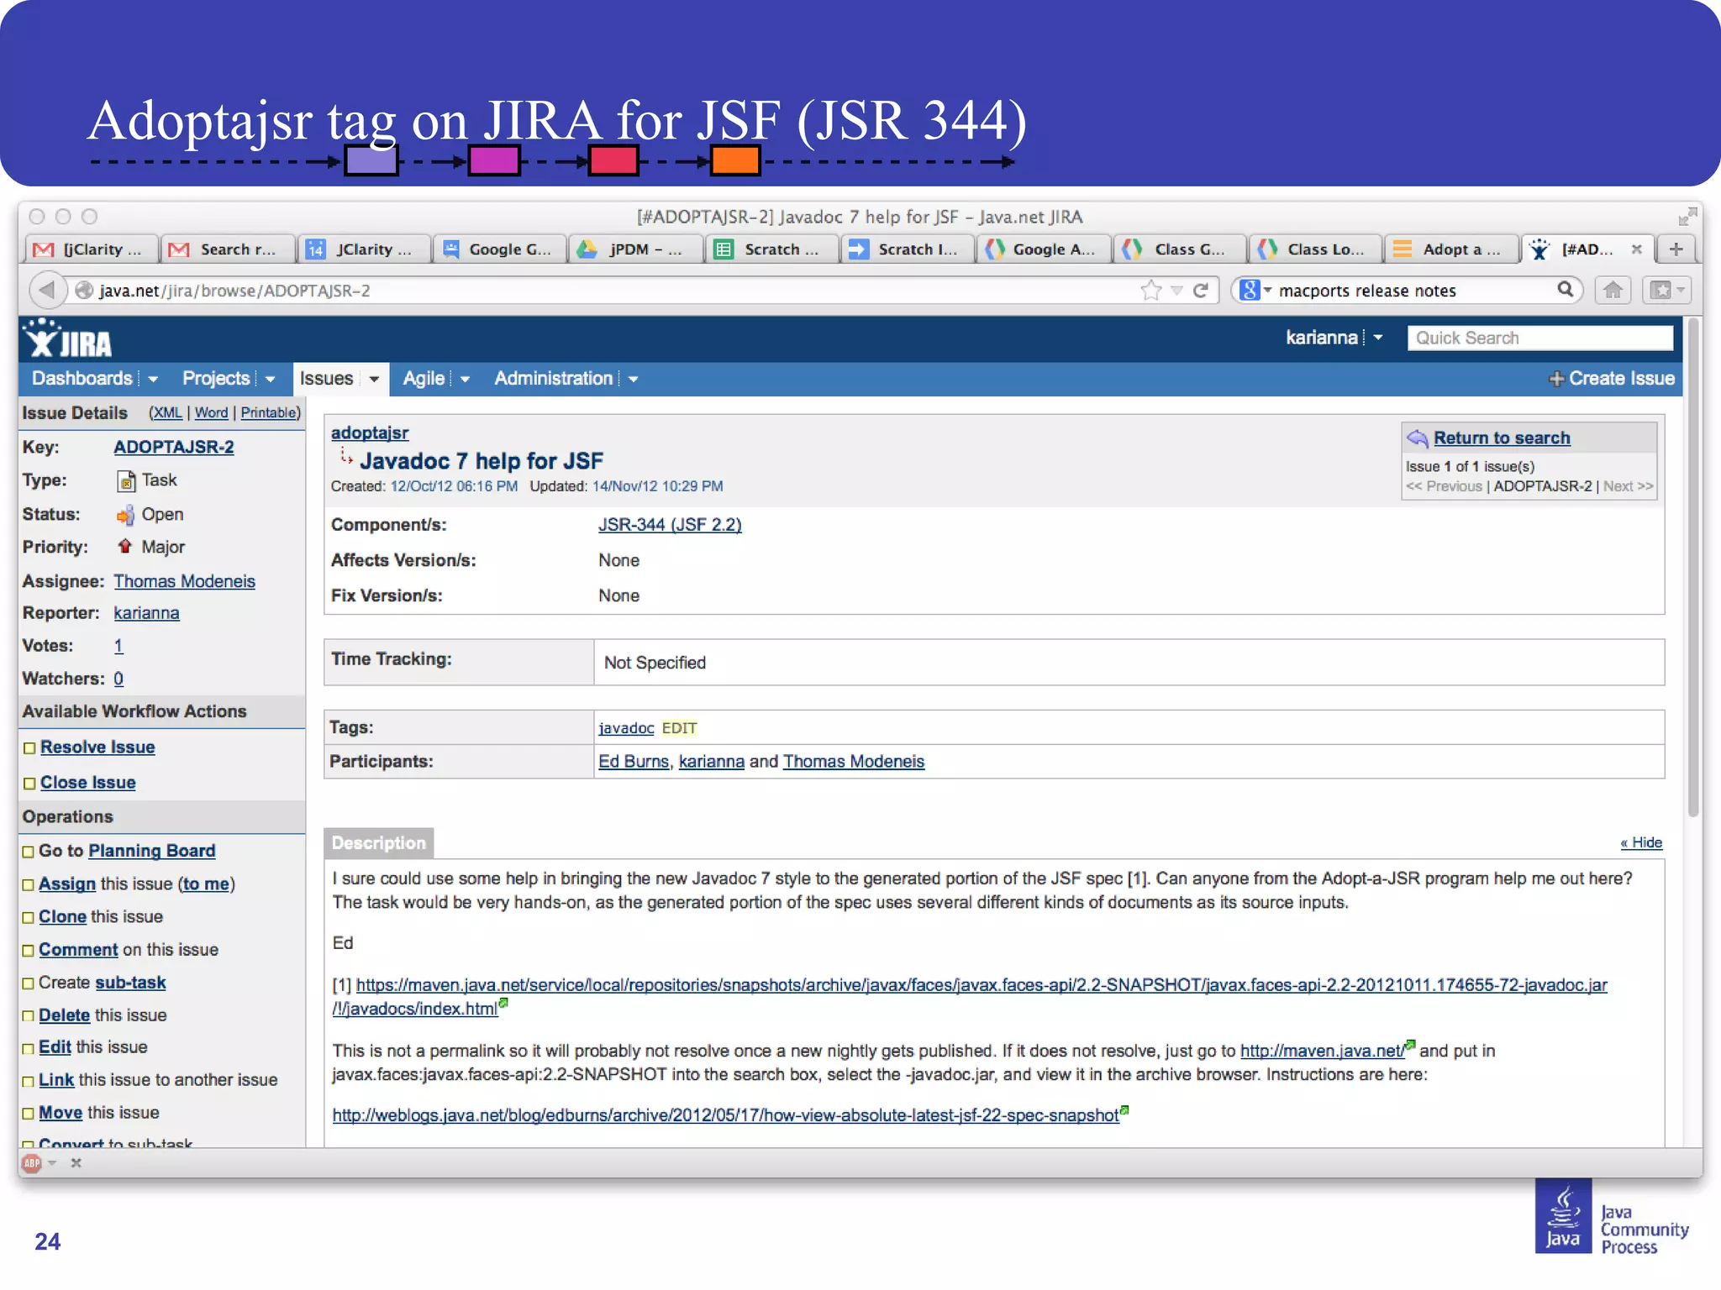Click the reload page icon
1721x1290 pixels.
[x=1201, y=291]
